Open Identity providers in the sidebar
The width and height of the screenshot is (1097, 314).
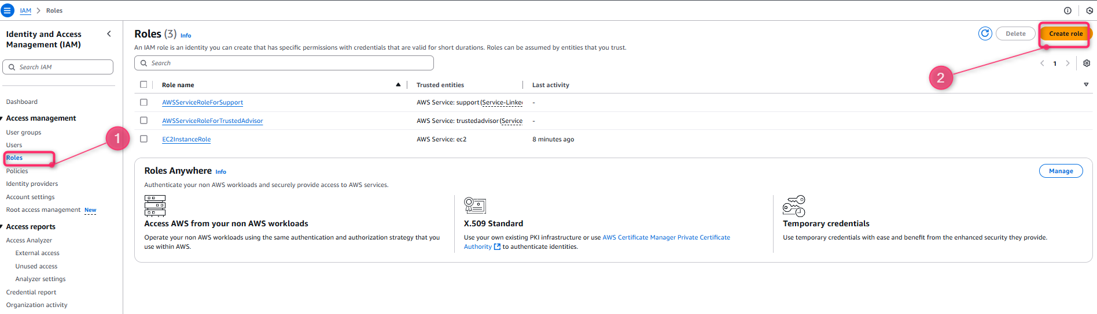pos(32,184)
